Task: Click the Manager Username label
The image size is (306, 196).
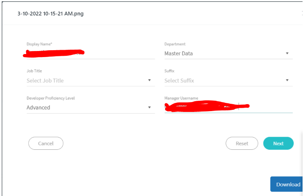Action: (181, 98)
